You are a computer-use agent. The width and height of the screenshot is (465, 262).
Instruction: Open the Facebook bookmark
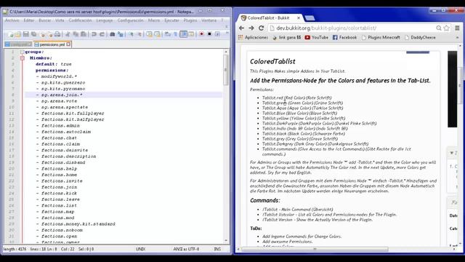344,37
